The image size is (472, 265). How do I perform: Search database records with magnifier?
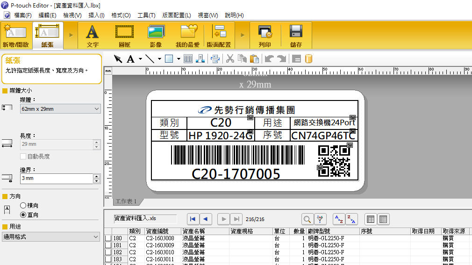[x=308, y=219]
